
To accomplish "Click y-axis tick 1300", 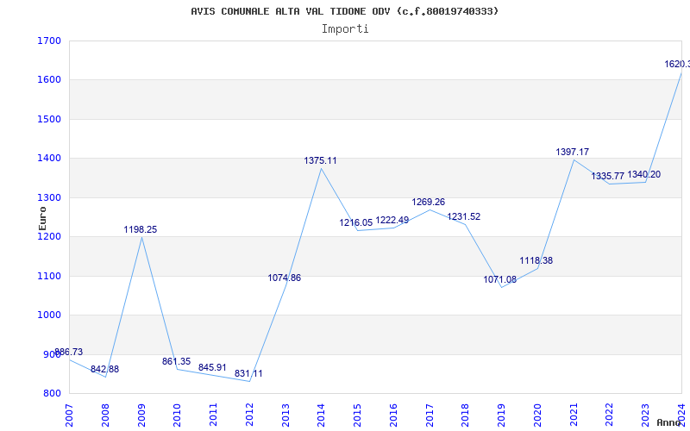I will click(49, 197).
